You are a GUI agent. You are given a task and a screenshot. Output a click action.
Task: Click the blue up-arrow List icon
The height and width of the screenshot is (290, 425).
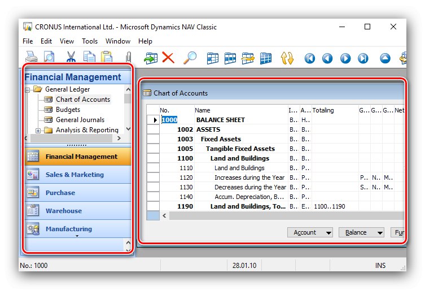coord(385,58)
